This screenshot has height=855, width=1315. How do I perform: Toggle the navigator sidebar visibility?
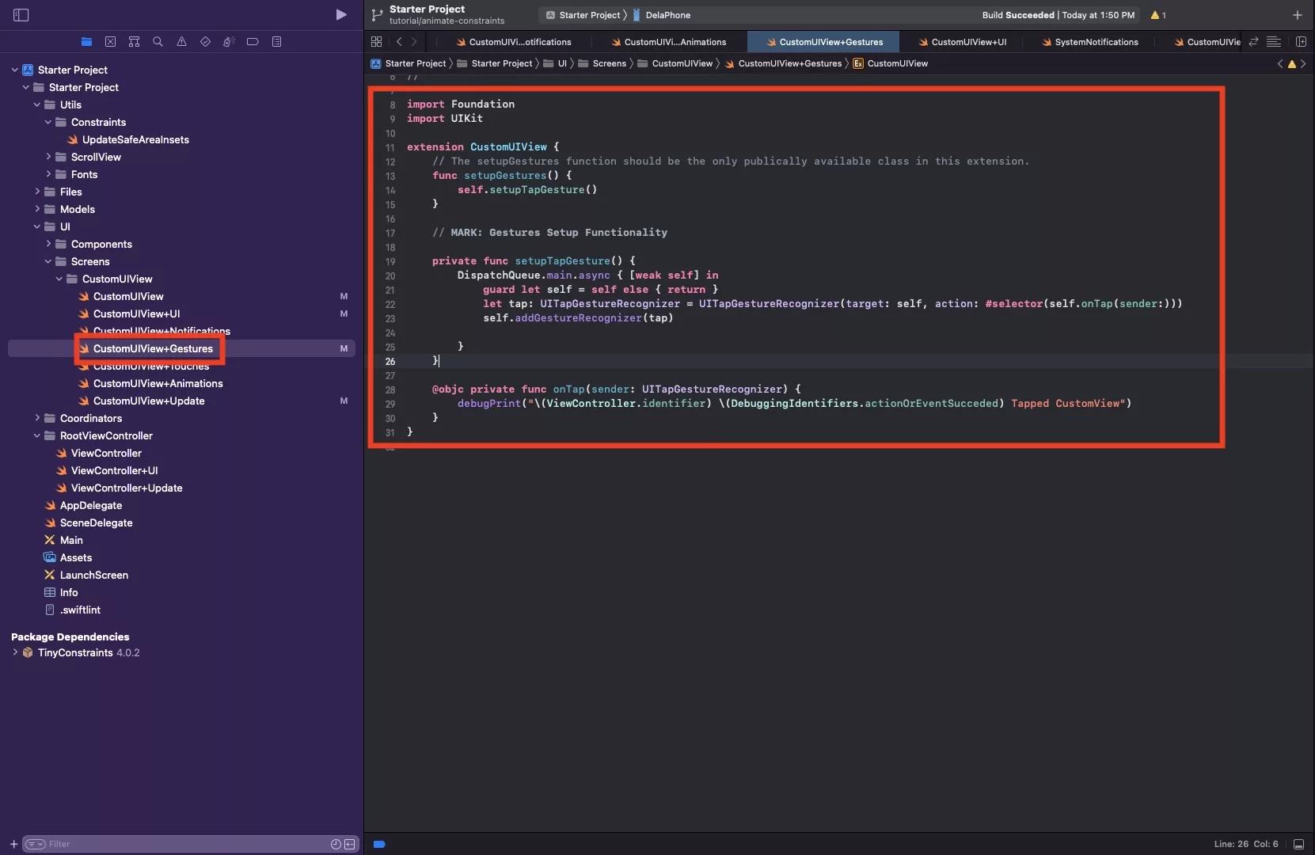[x=21, y=15]
